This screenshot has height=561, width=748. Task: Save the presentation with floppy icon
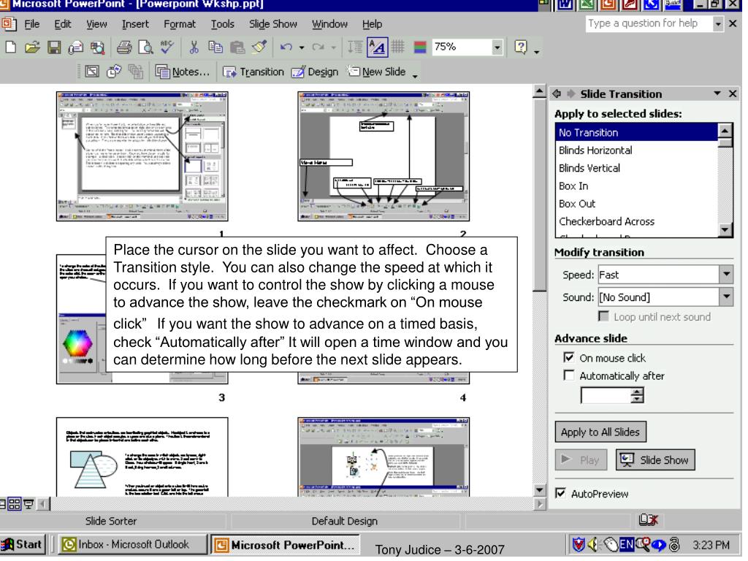point(54,47)
